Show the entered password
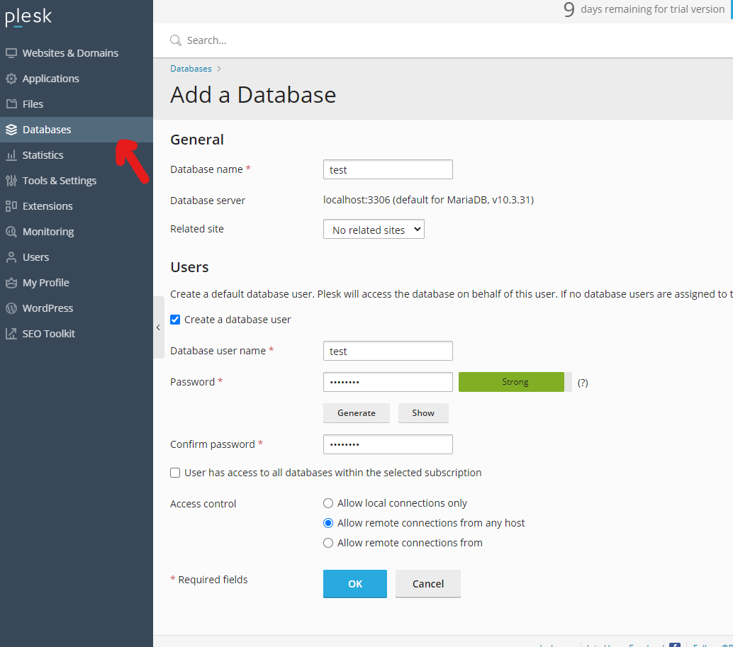Viewport: 733px width, 647px height. (x=423, y=412)
